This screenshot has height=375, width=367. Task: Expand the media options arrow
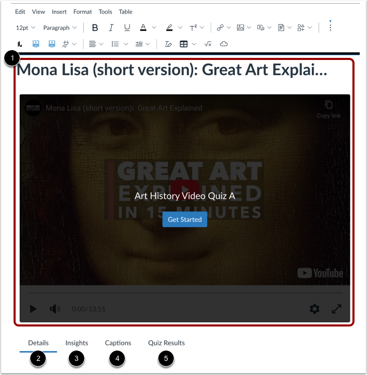[269, 28]
